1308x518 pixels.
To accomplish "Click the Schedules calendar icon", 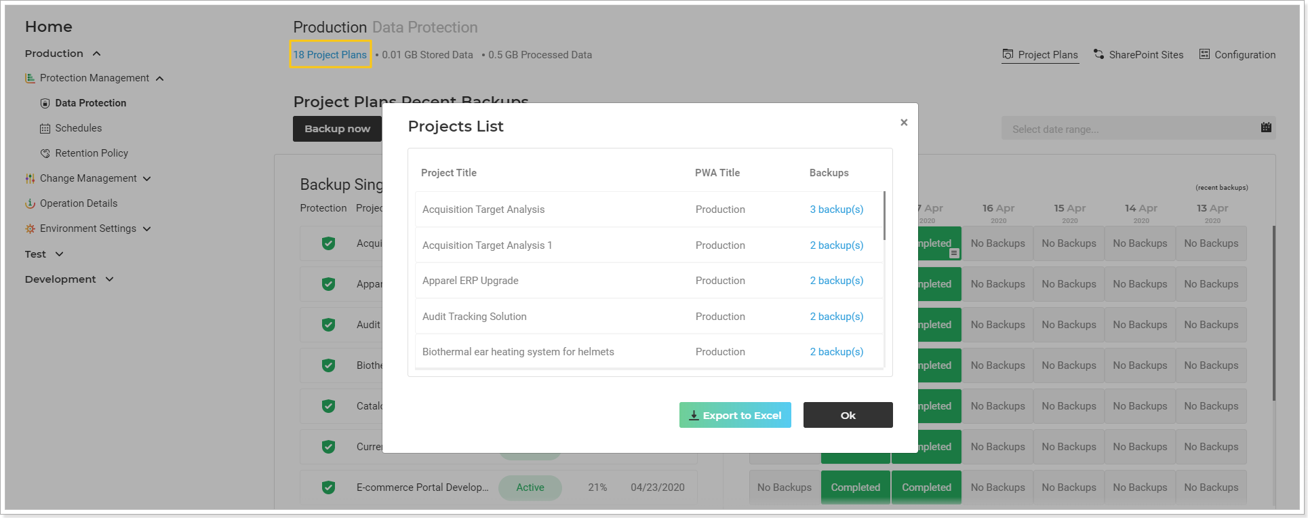I will coord(45,128).
